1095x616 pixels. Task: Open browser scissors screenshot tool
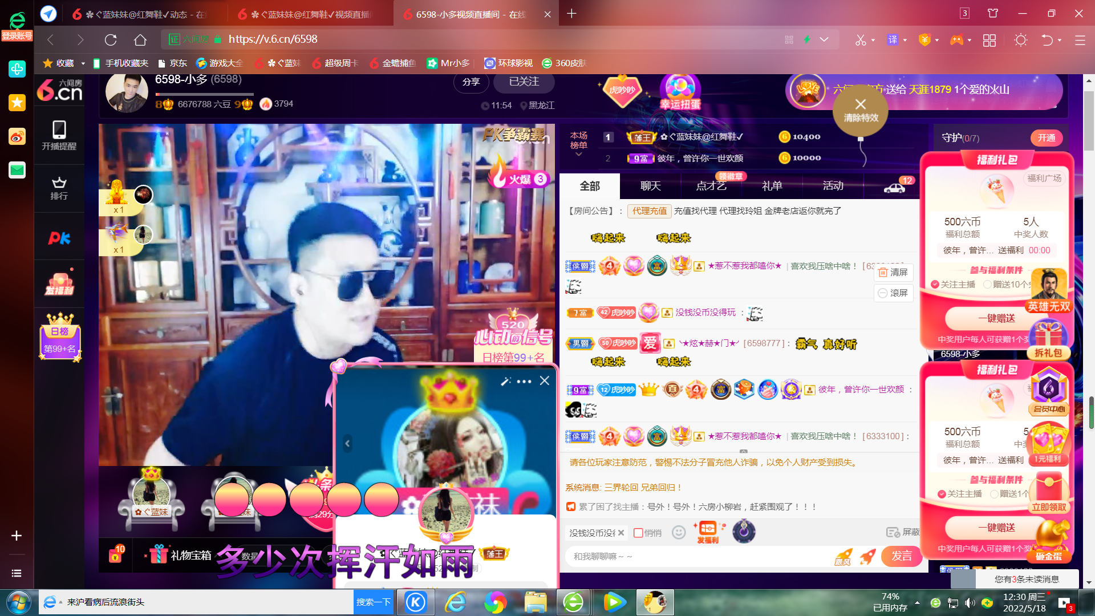pyautogui.click(x=860, y=40)
